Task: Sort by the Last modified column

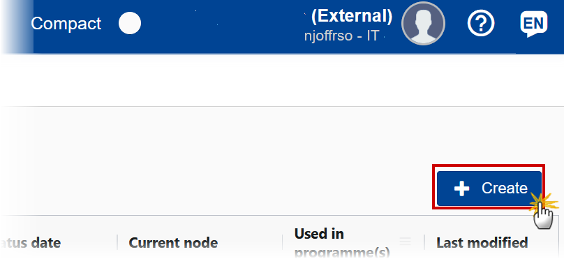Action: 482,243
